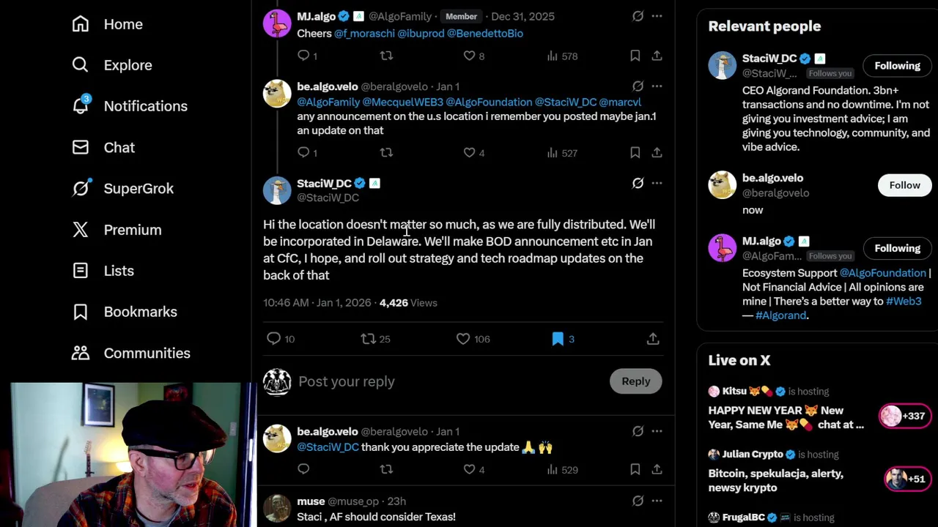Share StaciW_DC's main post
The image size is (938, 527).
[x=653, y=339]
